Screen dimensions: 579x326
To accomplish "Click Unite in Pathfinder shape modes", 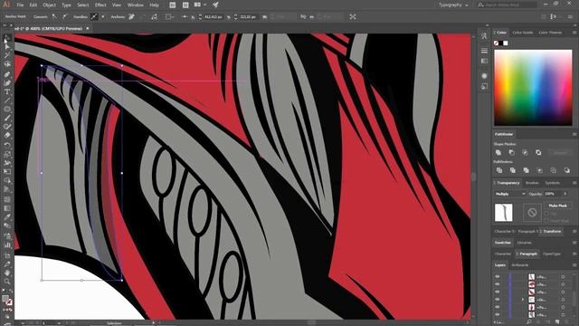I will [x=498, y=152].
